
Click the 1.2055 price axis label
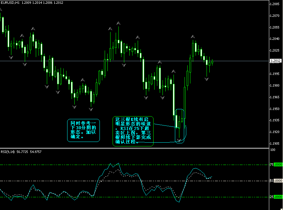(x=275, y=27)
